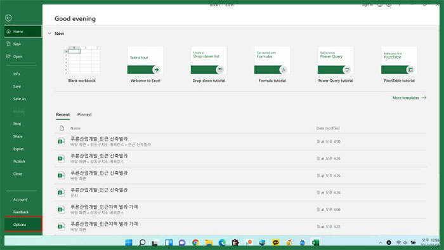Open the PivotTable tutorial template
The height and width of the screenshot is (250, 444).
click(399, 64)
